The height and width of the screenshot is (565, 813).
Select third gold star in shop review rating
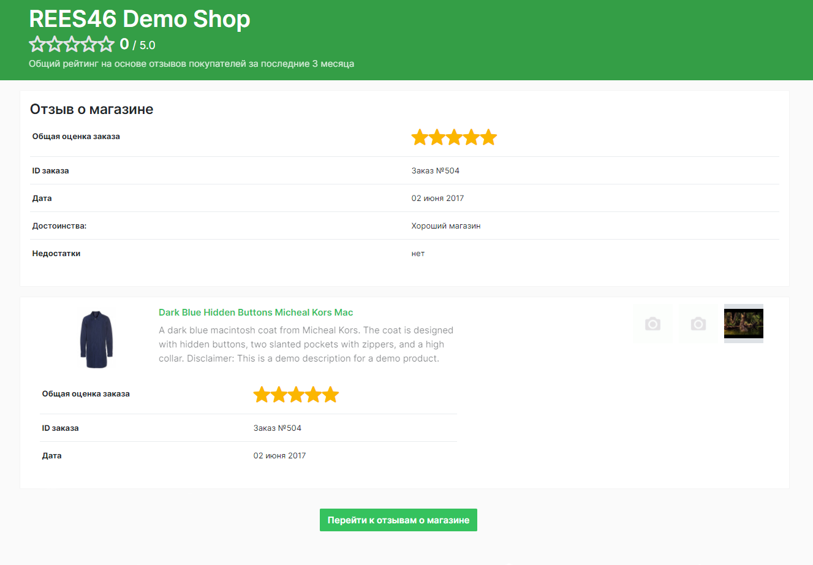(x=454, y=137)
